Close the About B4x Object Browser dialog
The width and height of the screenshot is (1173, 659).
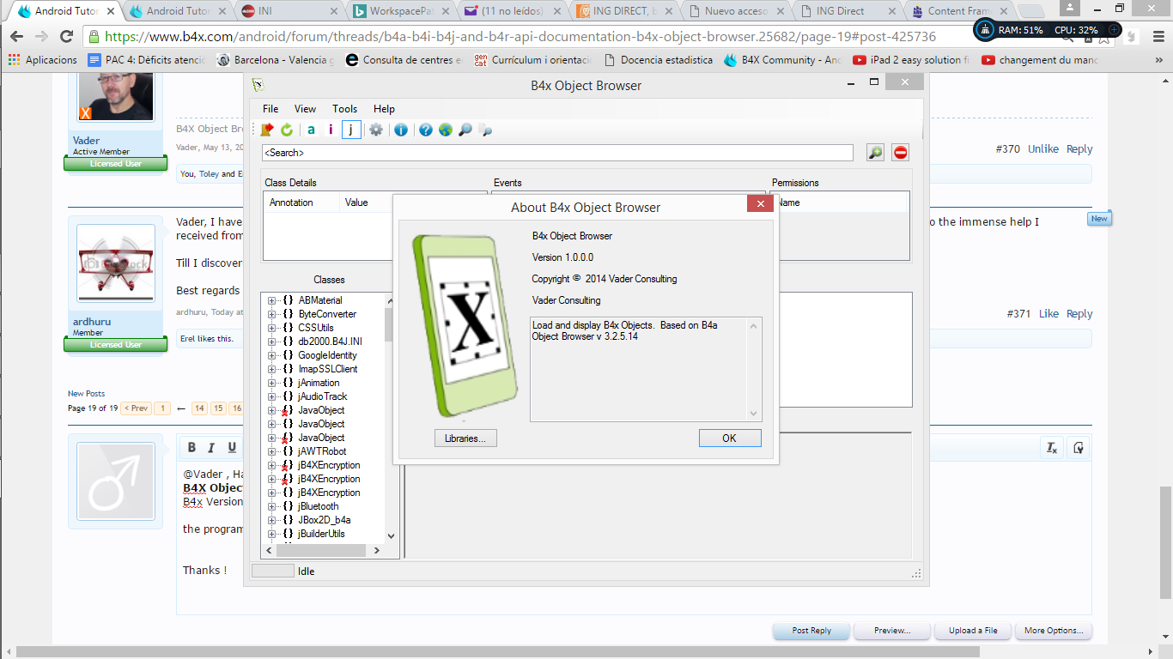tap(762, 203)
